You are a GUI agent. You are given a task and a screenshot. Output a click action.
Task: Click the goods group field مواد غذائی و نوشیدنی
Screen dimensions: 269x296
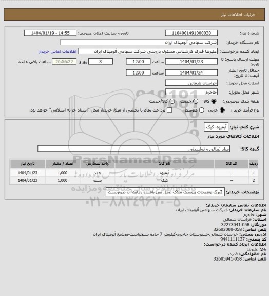point(133,149)
